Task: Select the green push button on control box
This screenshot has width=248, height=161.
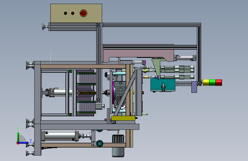Action: pyautogui.click(x=66, y=13)
